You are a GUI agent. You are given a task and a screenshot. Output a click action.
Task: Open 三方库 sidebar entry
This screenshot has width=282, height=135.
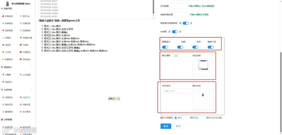coord(7,52)
